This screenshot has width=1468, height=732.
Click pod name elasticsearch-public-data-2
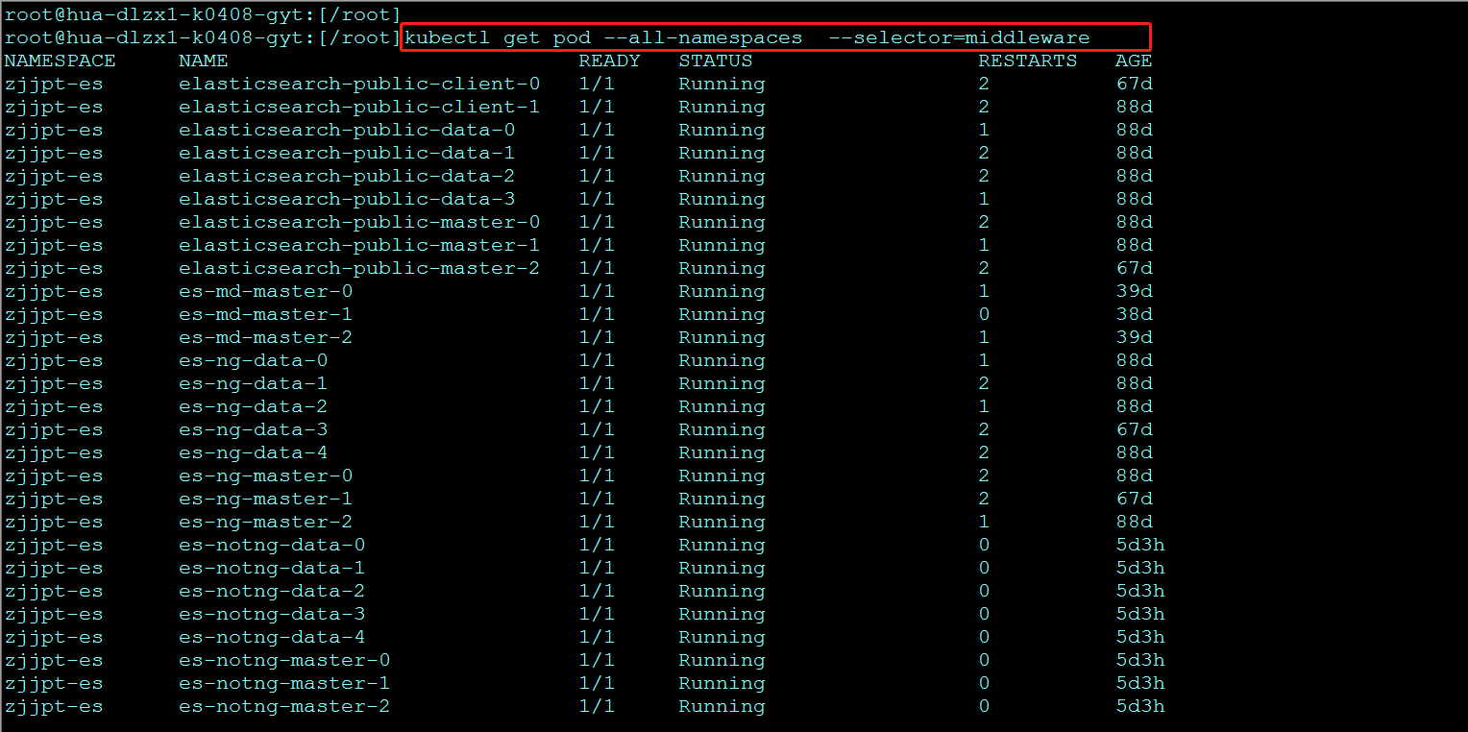click(x=347, y=176)
